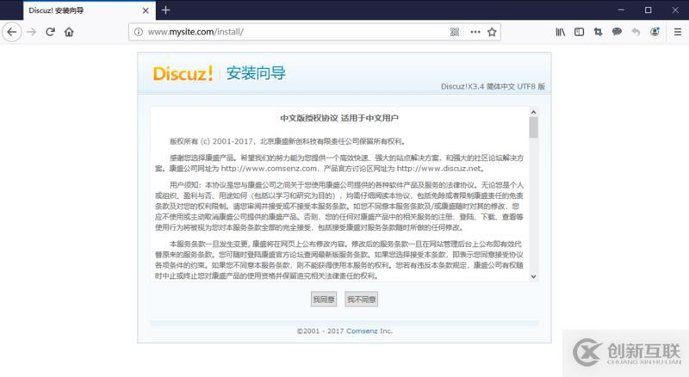
Task: Click the 版权所有 (c) 2001-2017 line
Action: (x=288, y=141)
